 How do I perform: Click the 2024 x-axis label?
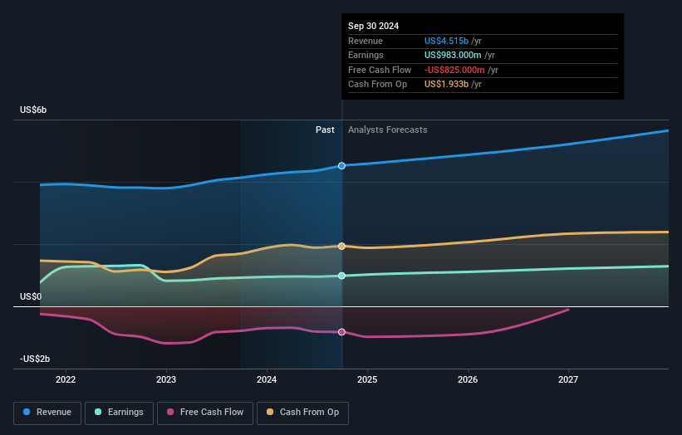[267, 380]
